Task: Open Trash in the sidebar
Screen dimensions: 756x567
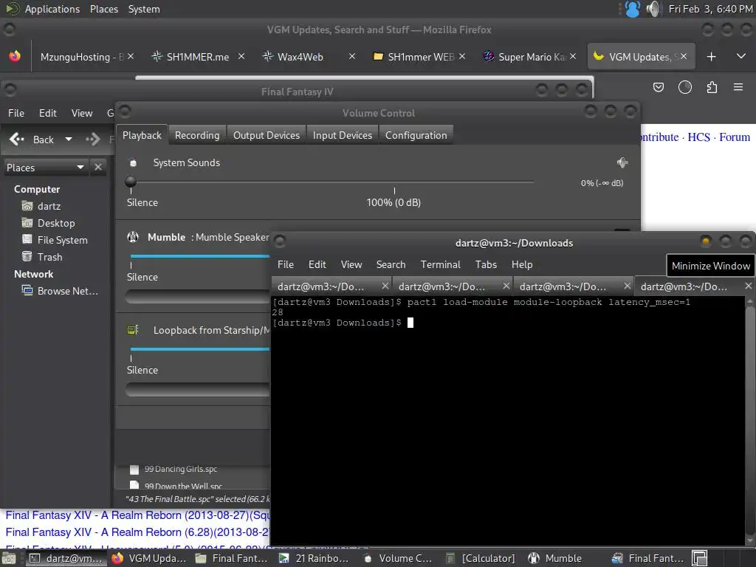Action: (42, 257)
